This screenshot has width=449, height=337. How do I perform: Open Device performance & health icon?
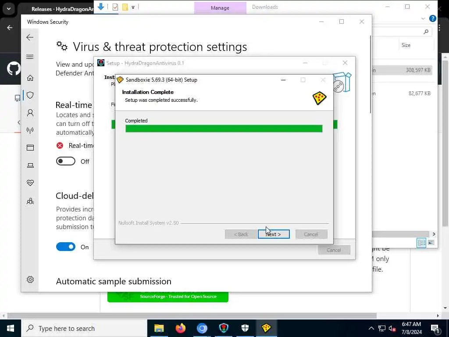[30, 183]
